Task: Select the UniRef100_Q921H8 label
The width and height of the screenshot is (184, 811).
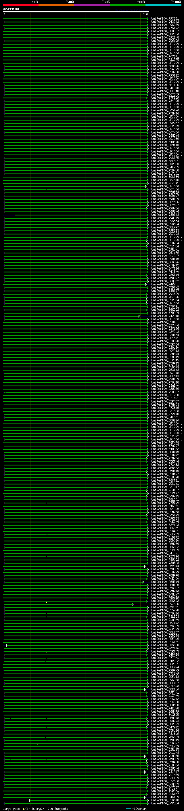Action: (165, 37)
